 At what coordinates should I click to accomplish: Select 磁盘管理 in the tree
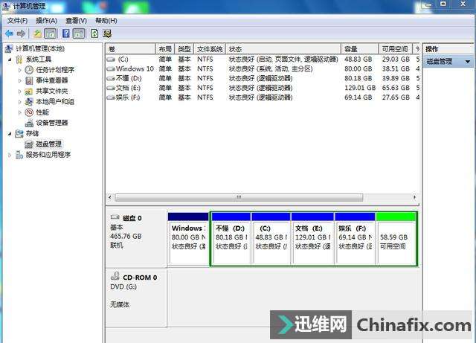point(48,144)
